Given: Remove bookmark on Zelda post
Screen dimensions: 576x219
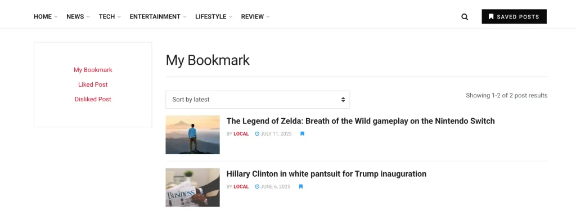Looking at the screenshot, I should click(302, 134).
